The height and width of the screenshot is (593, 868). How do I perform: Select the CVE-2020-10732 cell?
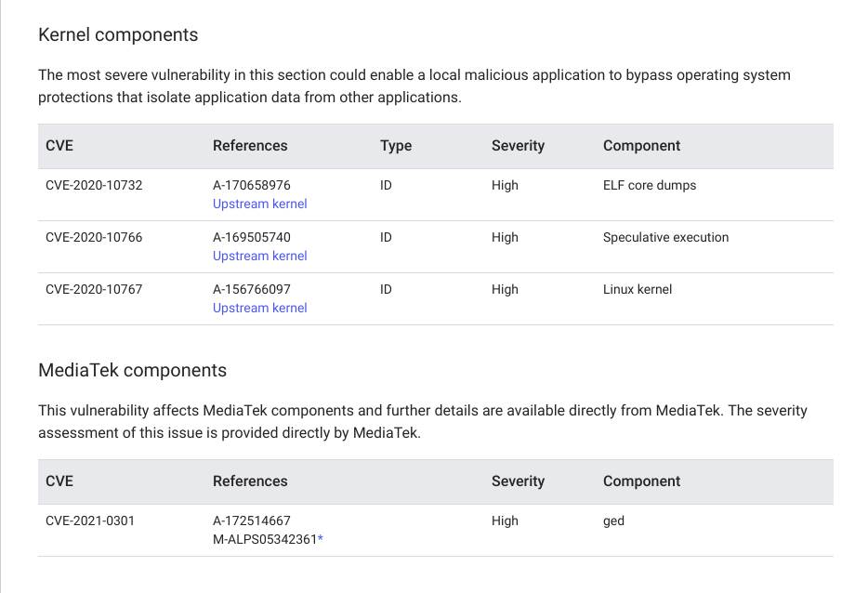coord(94,185)
